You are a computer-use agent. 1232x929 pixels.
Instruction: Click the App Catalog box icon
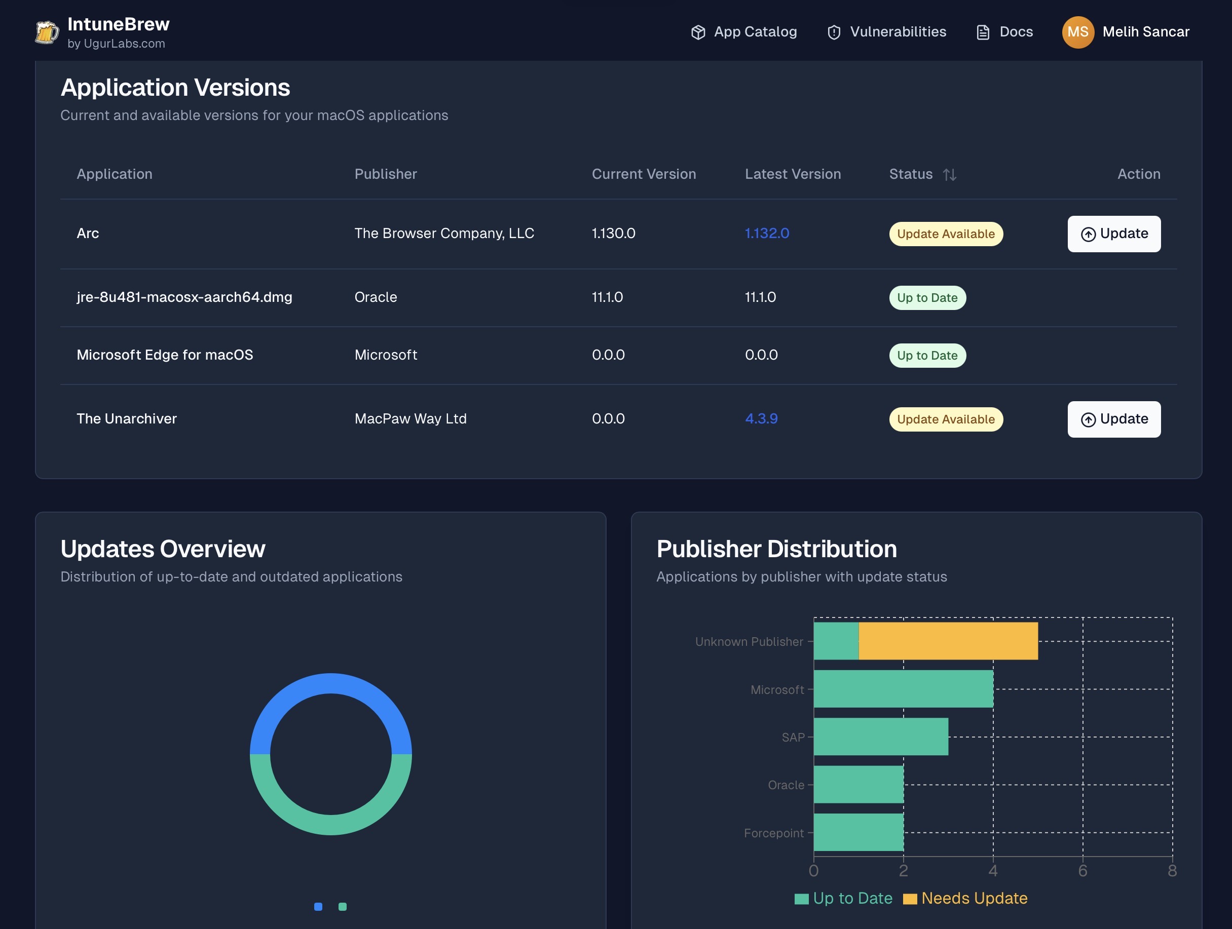698,32
